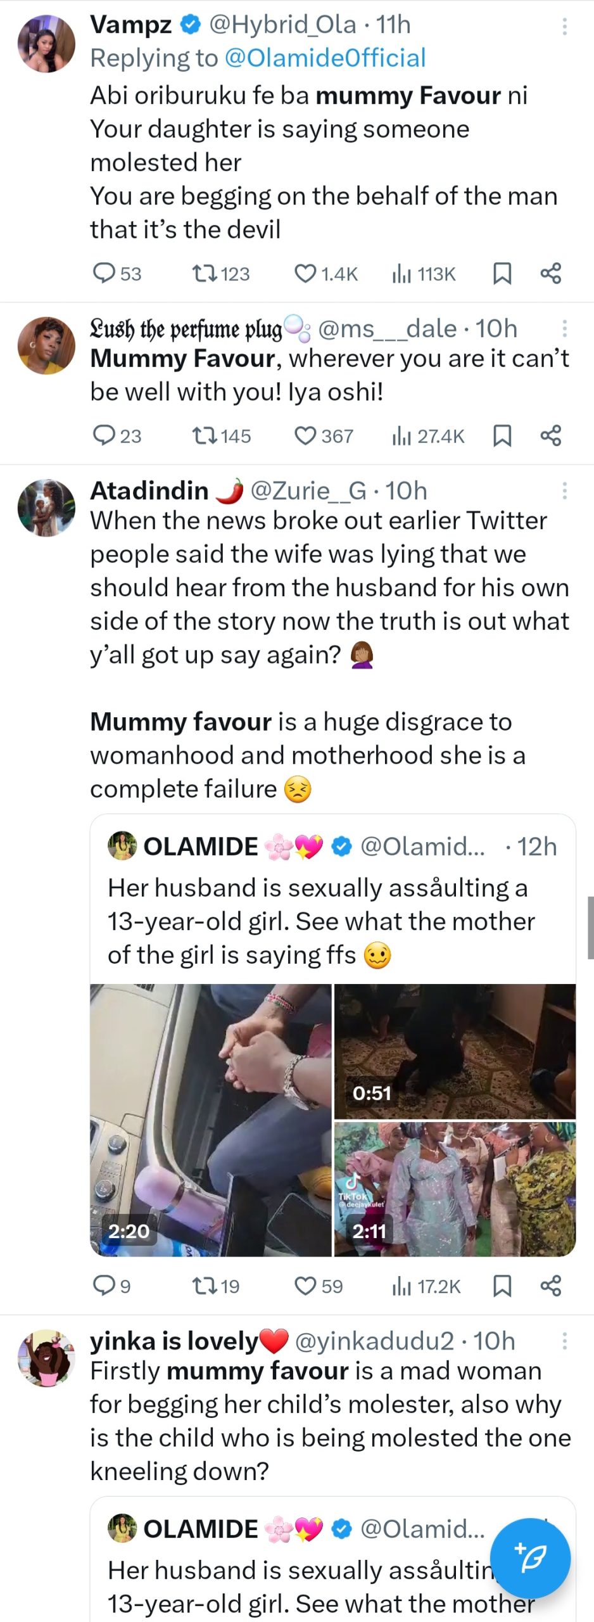Toggle retweet on Atadindin's post
The image size is (594, 1622).
(205, 1285)
